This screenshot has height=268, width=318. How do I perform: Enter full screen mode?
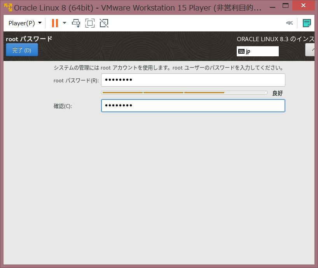90,23
